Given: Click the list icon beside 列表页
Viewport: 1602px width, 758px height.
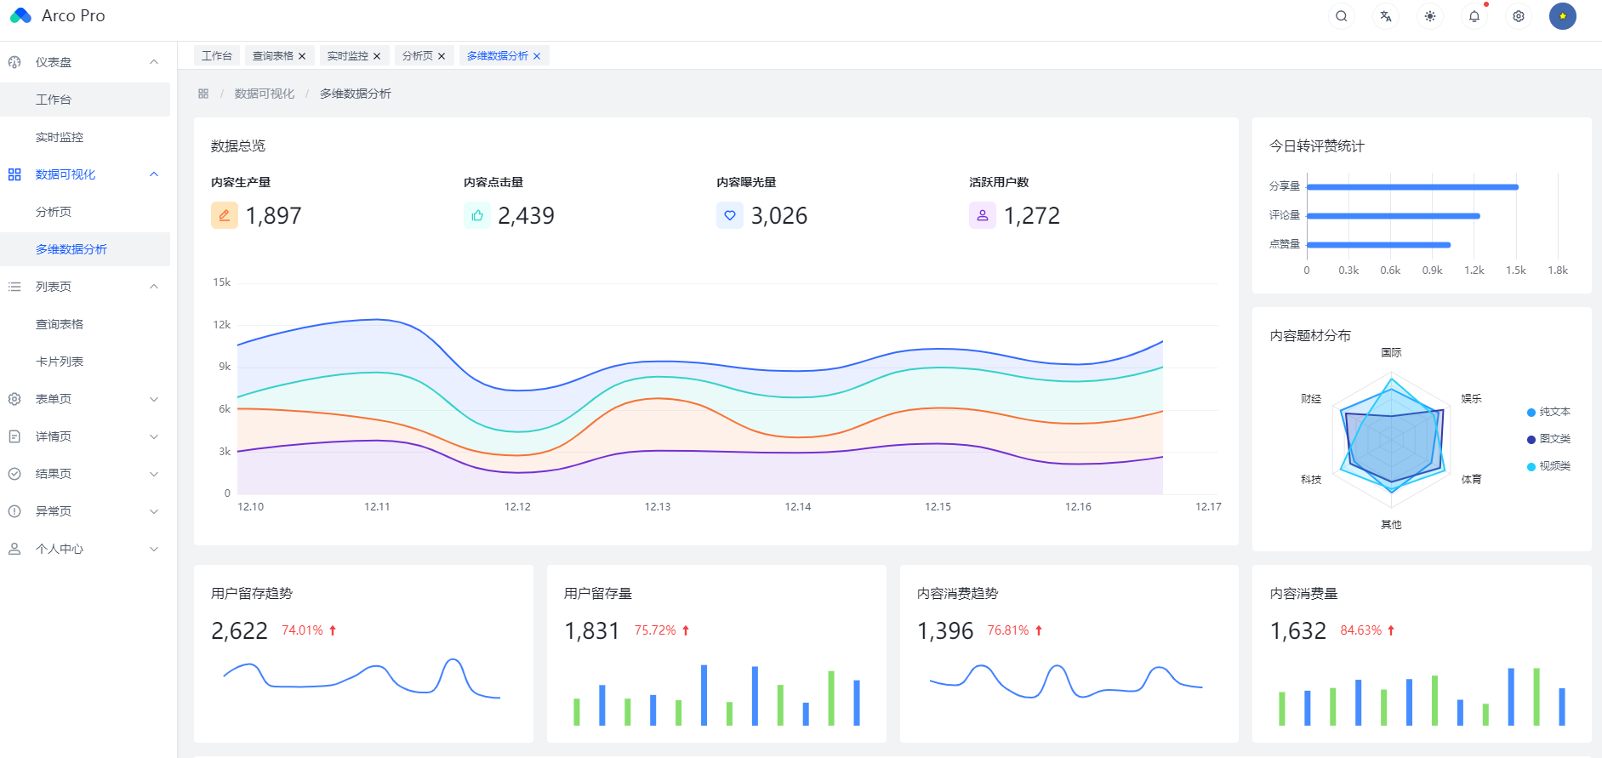Looking at the screenshot, I should point(14,287).
